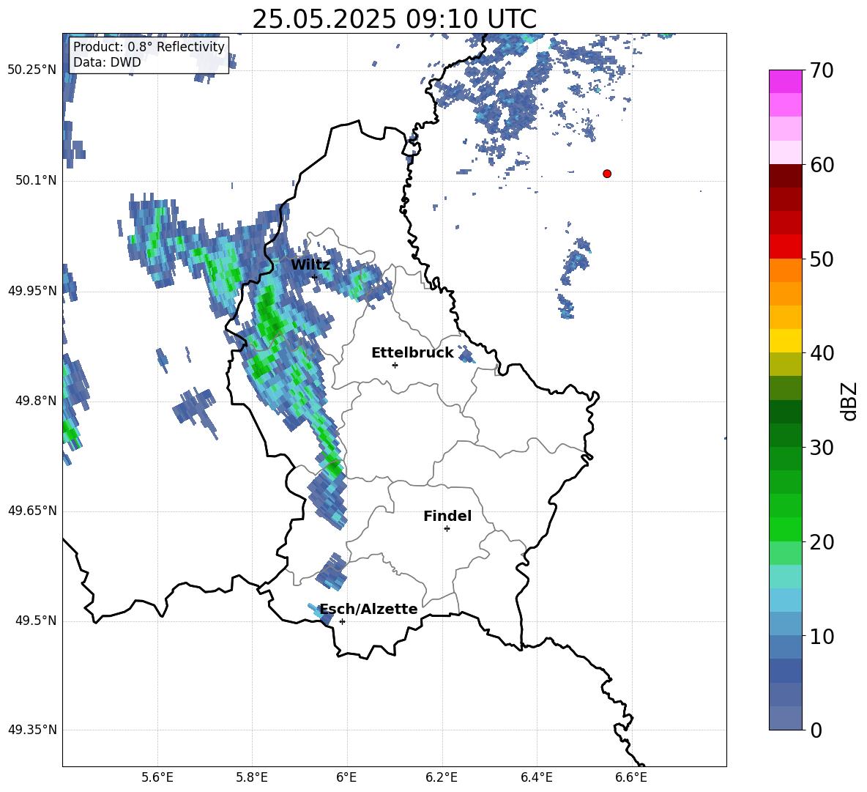
Task: Click the small blue echo left of Esch/Alzette label
Action: (321, 615)
